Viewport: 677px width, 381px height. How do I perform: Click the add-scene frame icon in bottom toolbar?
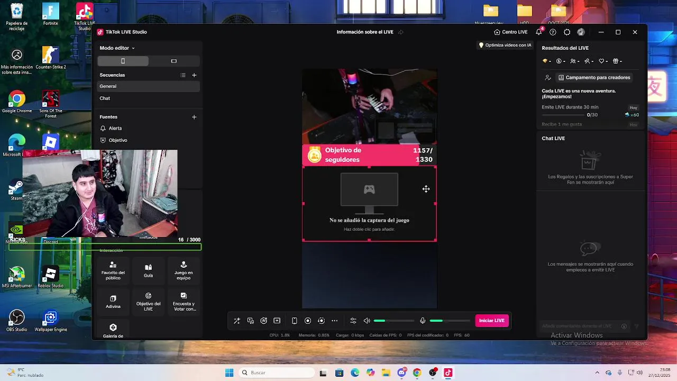coord(277,321)
